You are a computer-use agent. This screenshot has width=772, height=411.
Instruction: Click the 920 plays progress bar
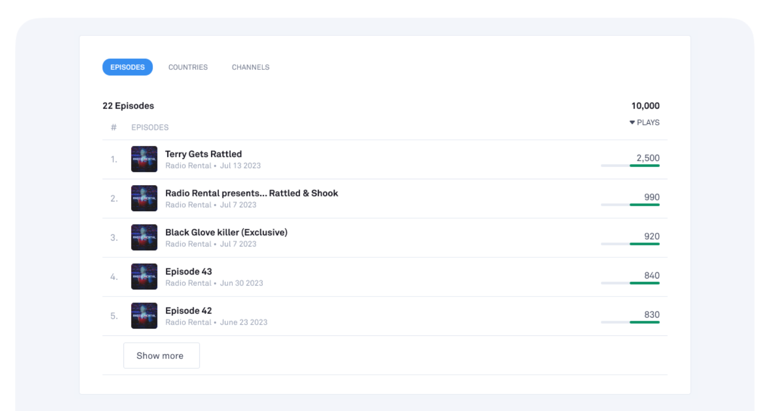[x=630, y=244]
